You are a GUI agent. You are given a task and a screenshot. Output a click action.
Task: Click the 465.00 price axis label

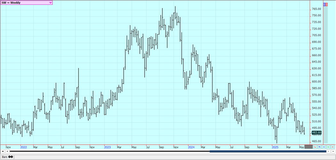click(316, 141)
